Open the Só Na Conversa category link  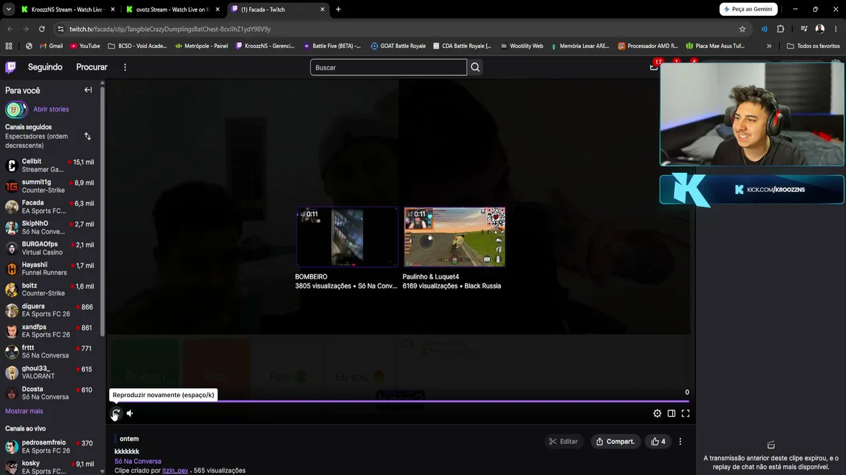(137, 461)
